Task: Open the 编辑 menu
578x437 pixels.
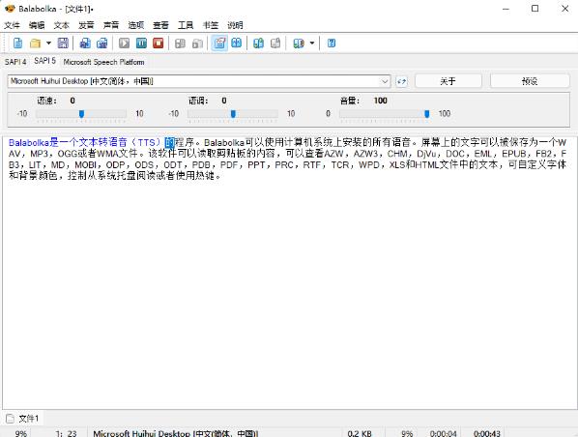Action: [37, 25]
